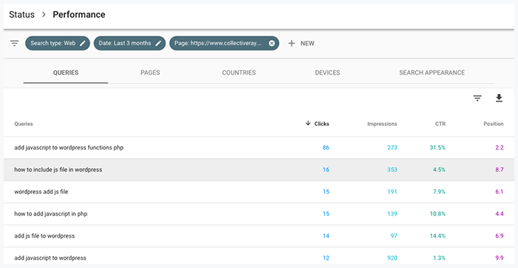Open the Search type: Web filter chip

click(58, 43)
